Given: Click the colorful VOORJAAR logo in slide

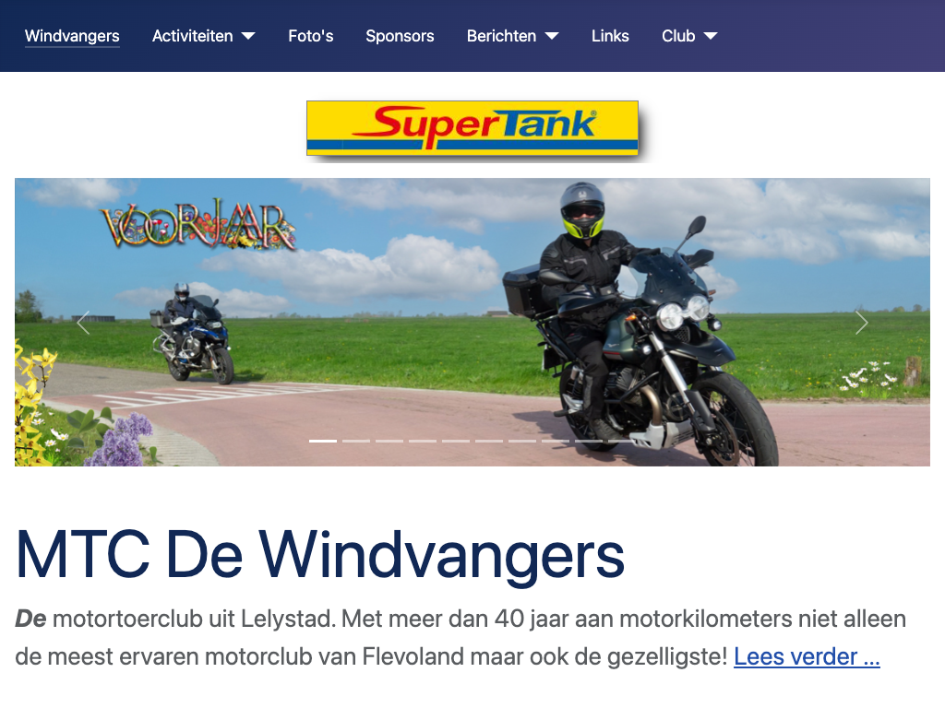Looking at the screenshot, I should click(x=197, y=226).
